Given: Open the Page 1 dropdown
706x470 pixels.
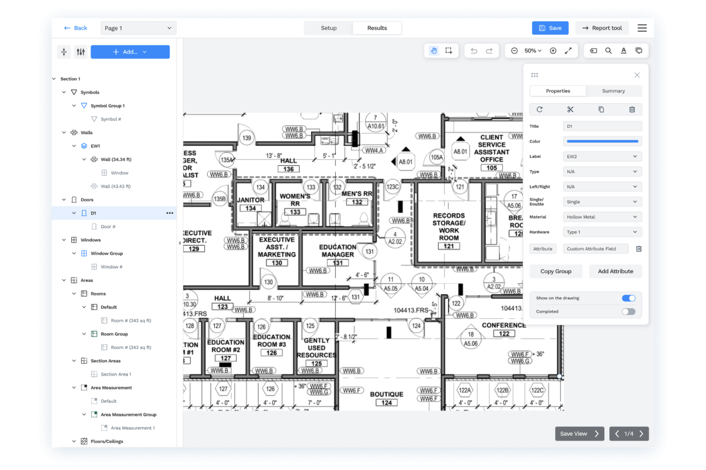Looking at the screenshot, I should [x=138, y=28].
